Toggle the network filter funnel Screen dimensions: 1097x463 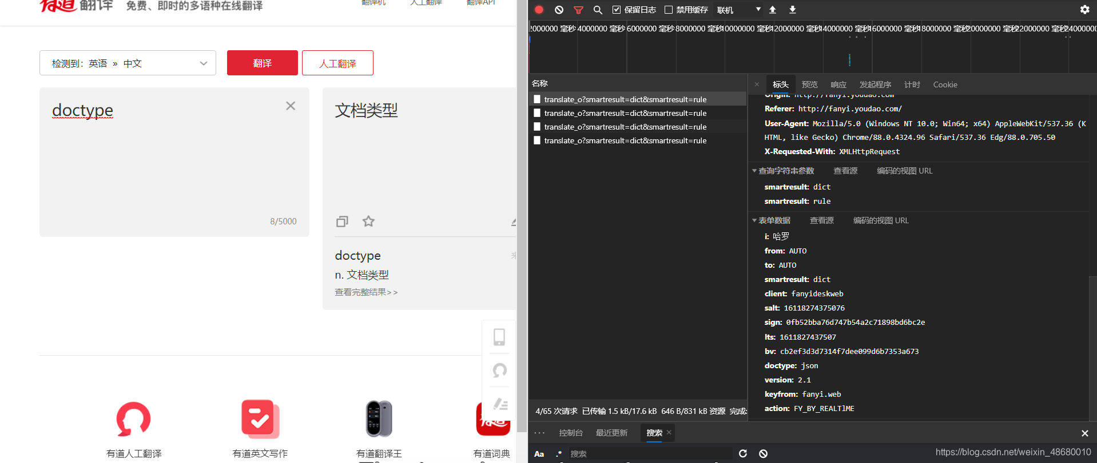[578, 10]
